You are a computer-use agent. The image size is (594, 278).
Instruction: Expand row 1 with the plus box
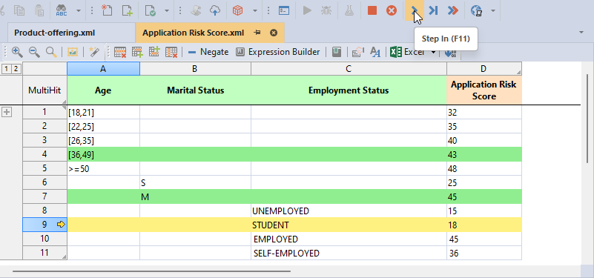pyautogui.click(x=7, y=112)
